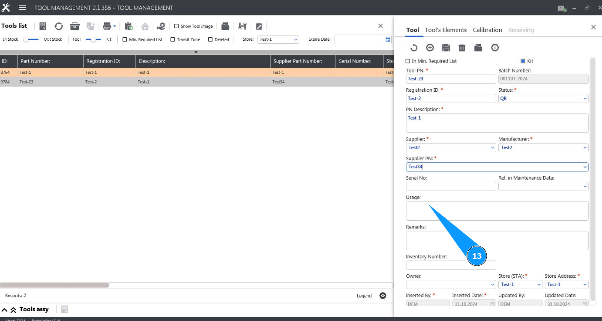Tick the In Min. Required List checkbox
The height and width of the screenshot is (321, 602).
(x=408, y=61)
